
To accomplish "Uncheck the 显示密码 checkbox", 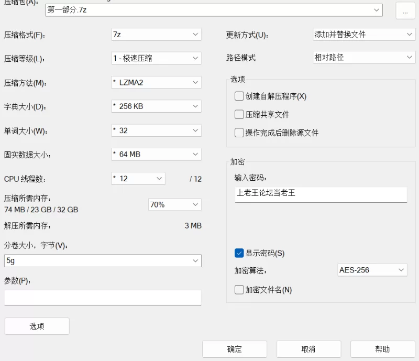I will (x=239, y=254).
